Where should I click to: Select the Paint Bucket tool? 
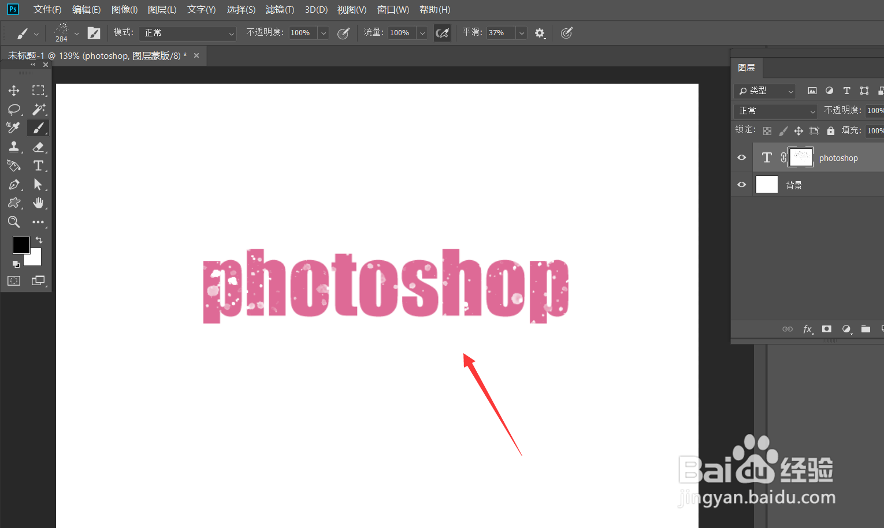click(x=14, y=166)
